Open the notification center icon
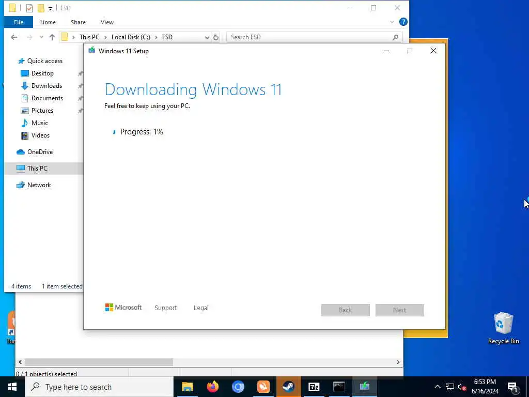 (x=512, y=387)
